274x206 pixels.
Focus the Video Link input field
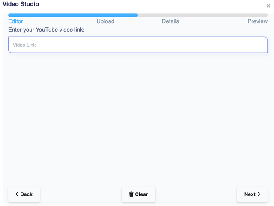point(138,45)
